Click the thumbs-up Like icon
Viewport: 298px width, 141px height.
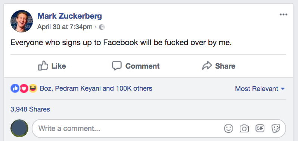point(43,66)
